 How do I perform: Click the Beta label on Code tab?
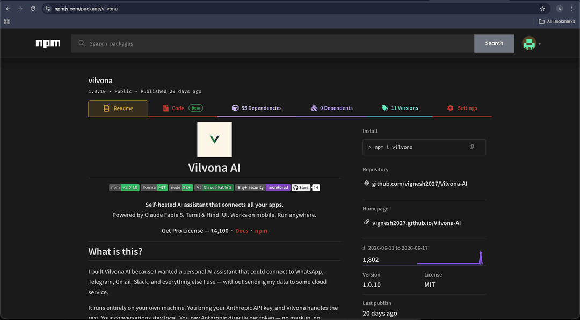click(195, 108)
